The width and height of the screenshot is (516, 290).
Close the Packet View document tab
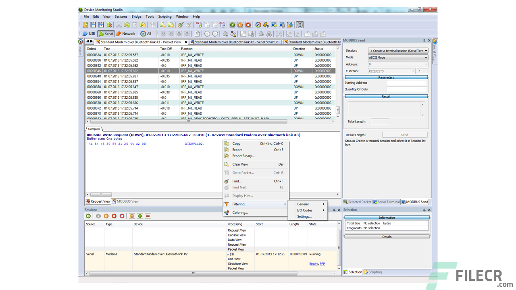[186, 42]
